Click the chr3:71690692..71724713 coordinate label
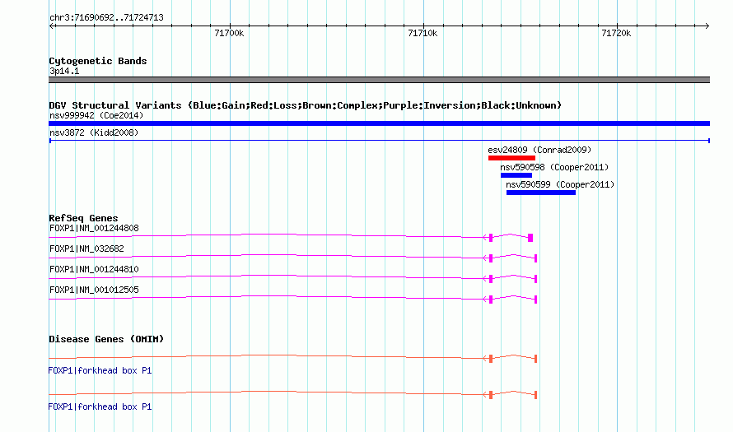The width and height of the screenshot is (733, 432). pos(106,18)
